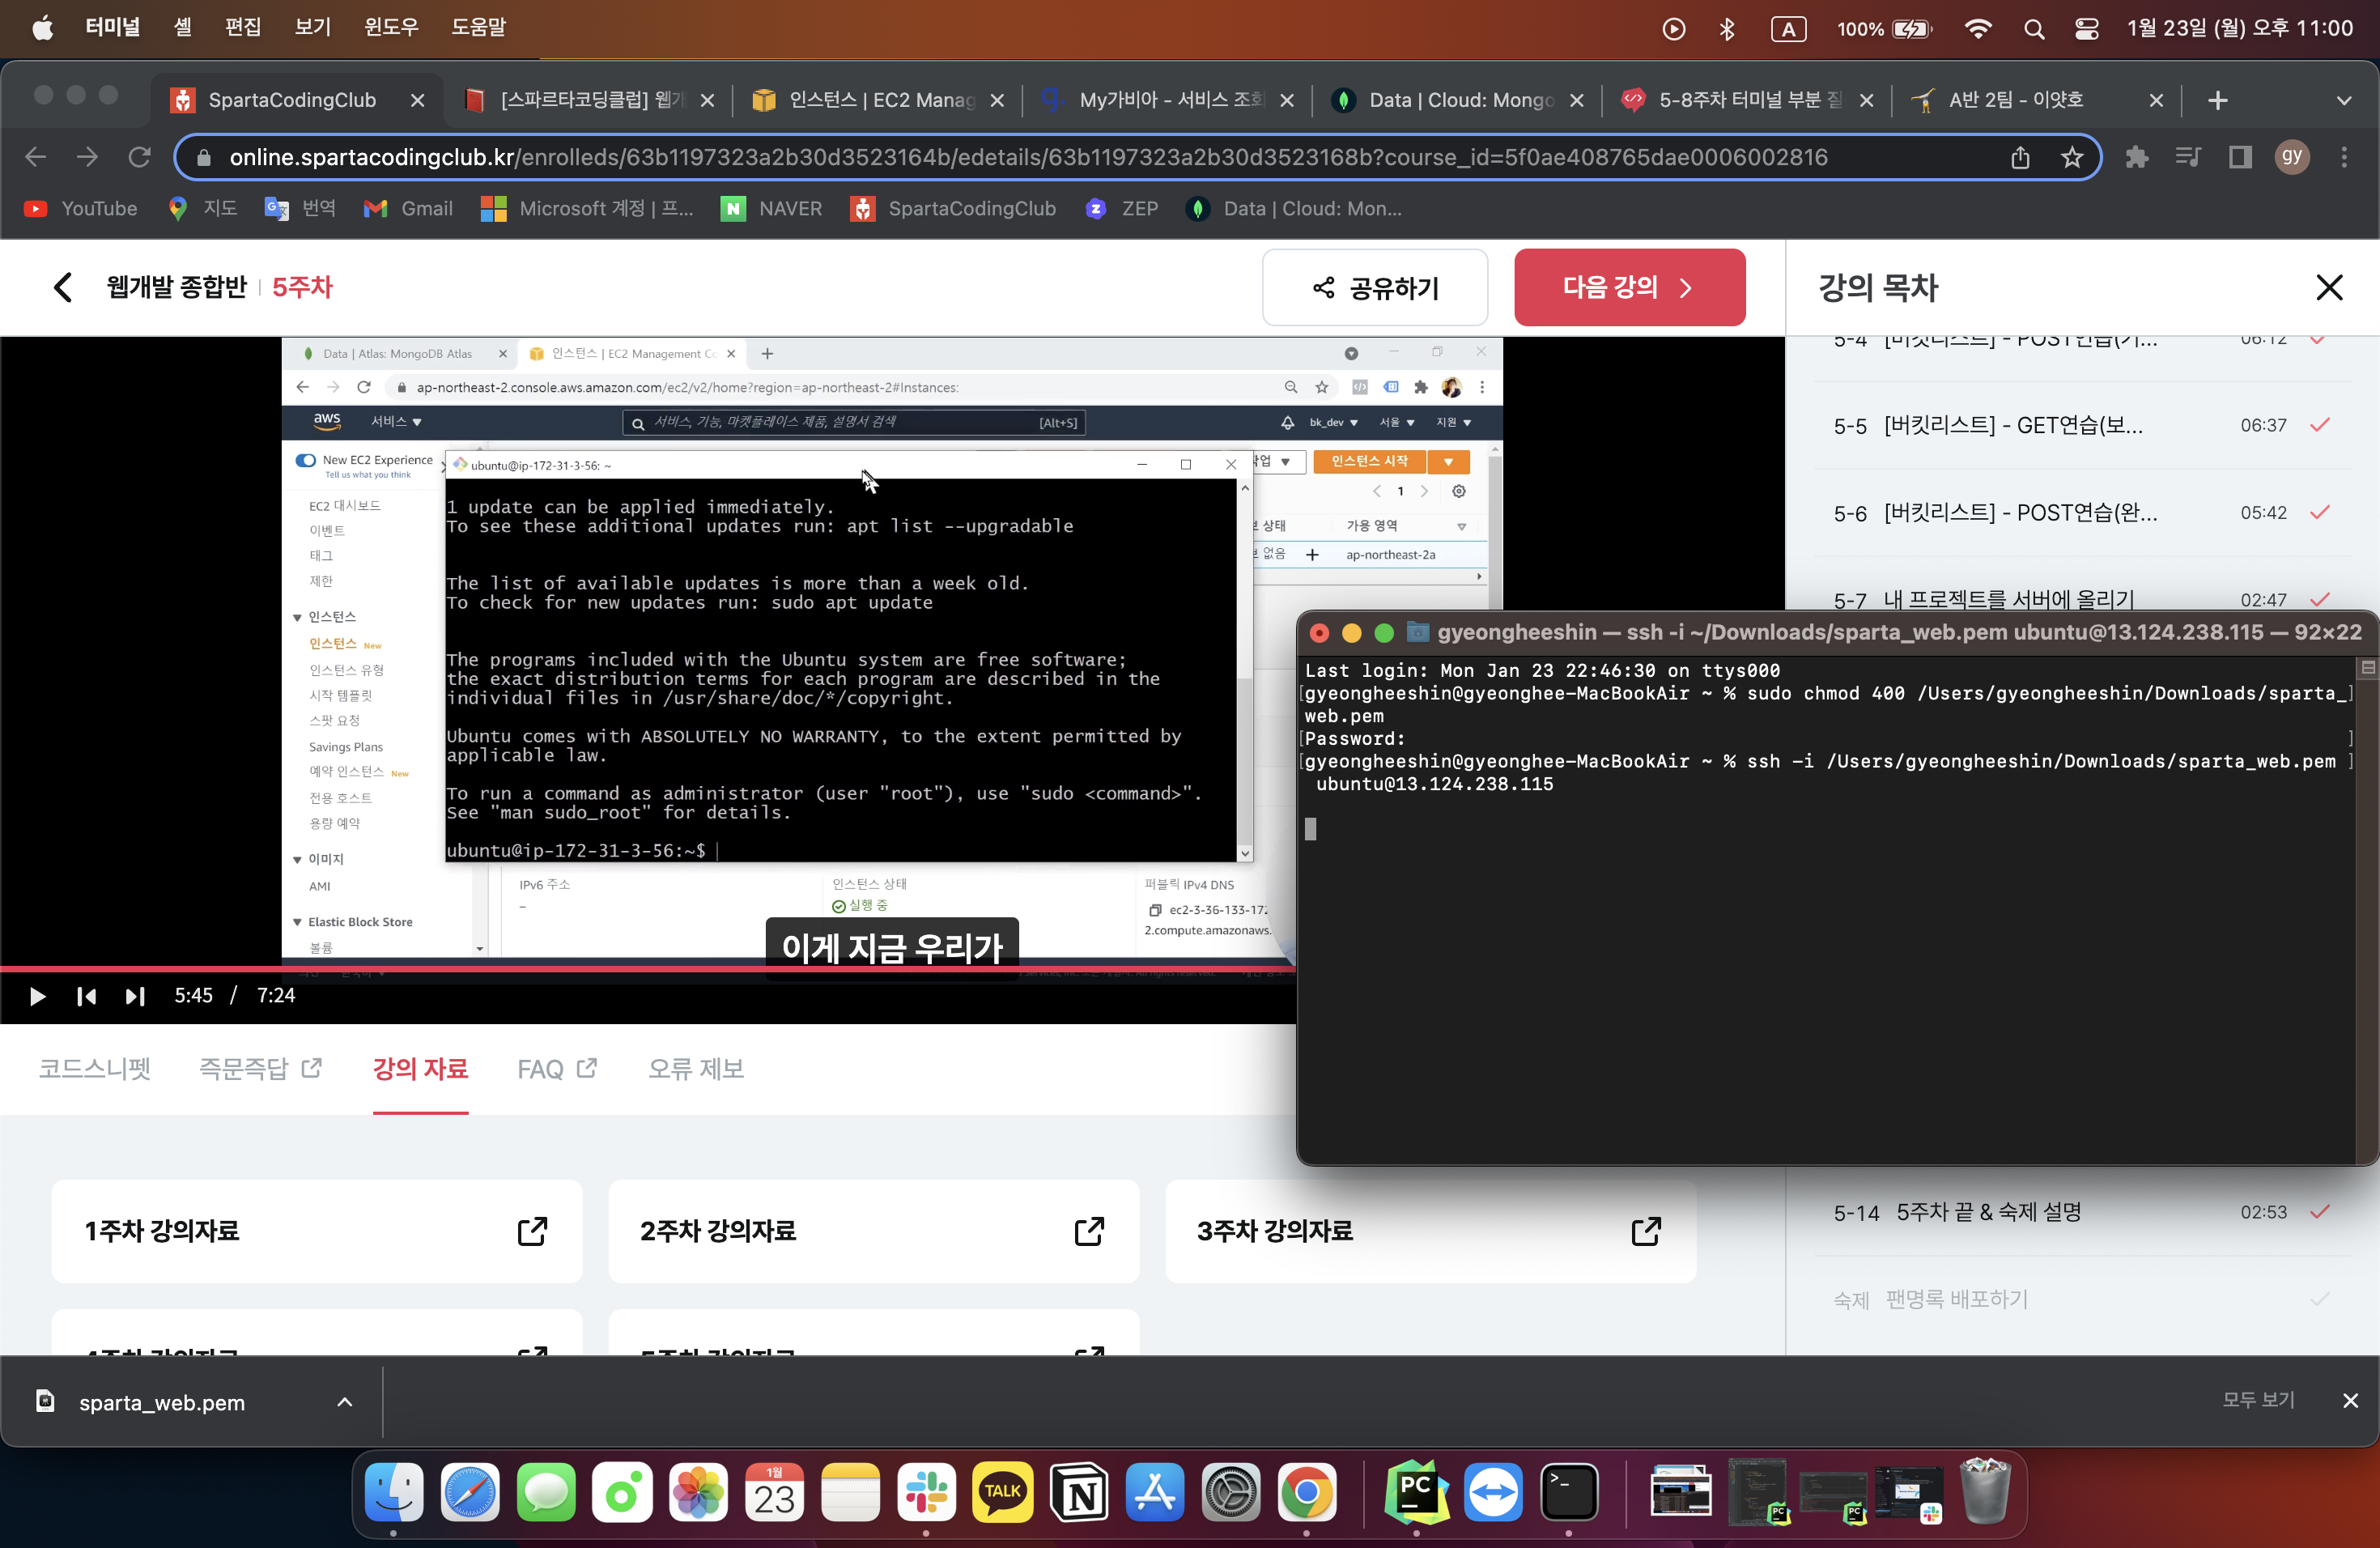Screen dimensions: 2380x1548
Task: Expand sparta_web.pem download options chevron
Action: (345, 1402)
